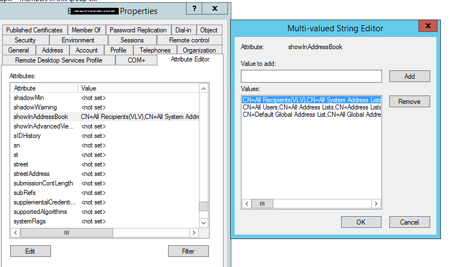
Task: Click attributes list scroll down arrow
Action: point(203,223)
